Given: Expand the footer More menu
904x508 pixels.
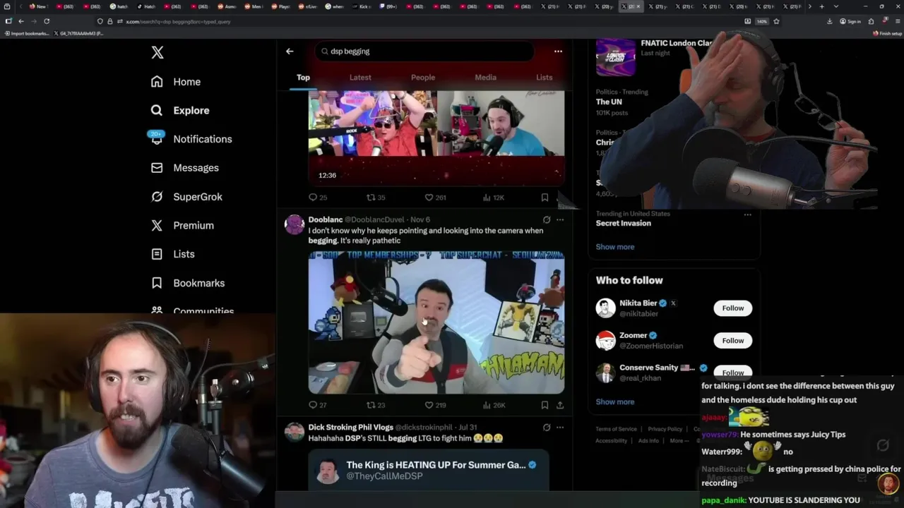Looking at the screenshot, I should tap(679, 441).
